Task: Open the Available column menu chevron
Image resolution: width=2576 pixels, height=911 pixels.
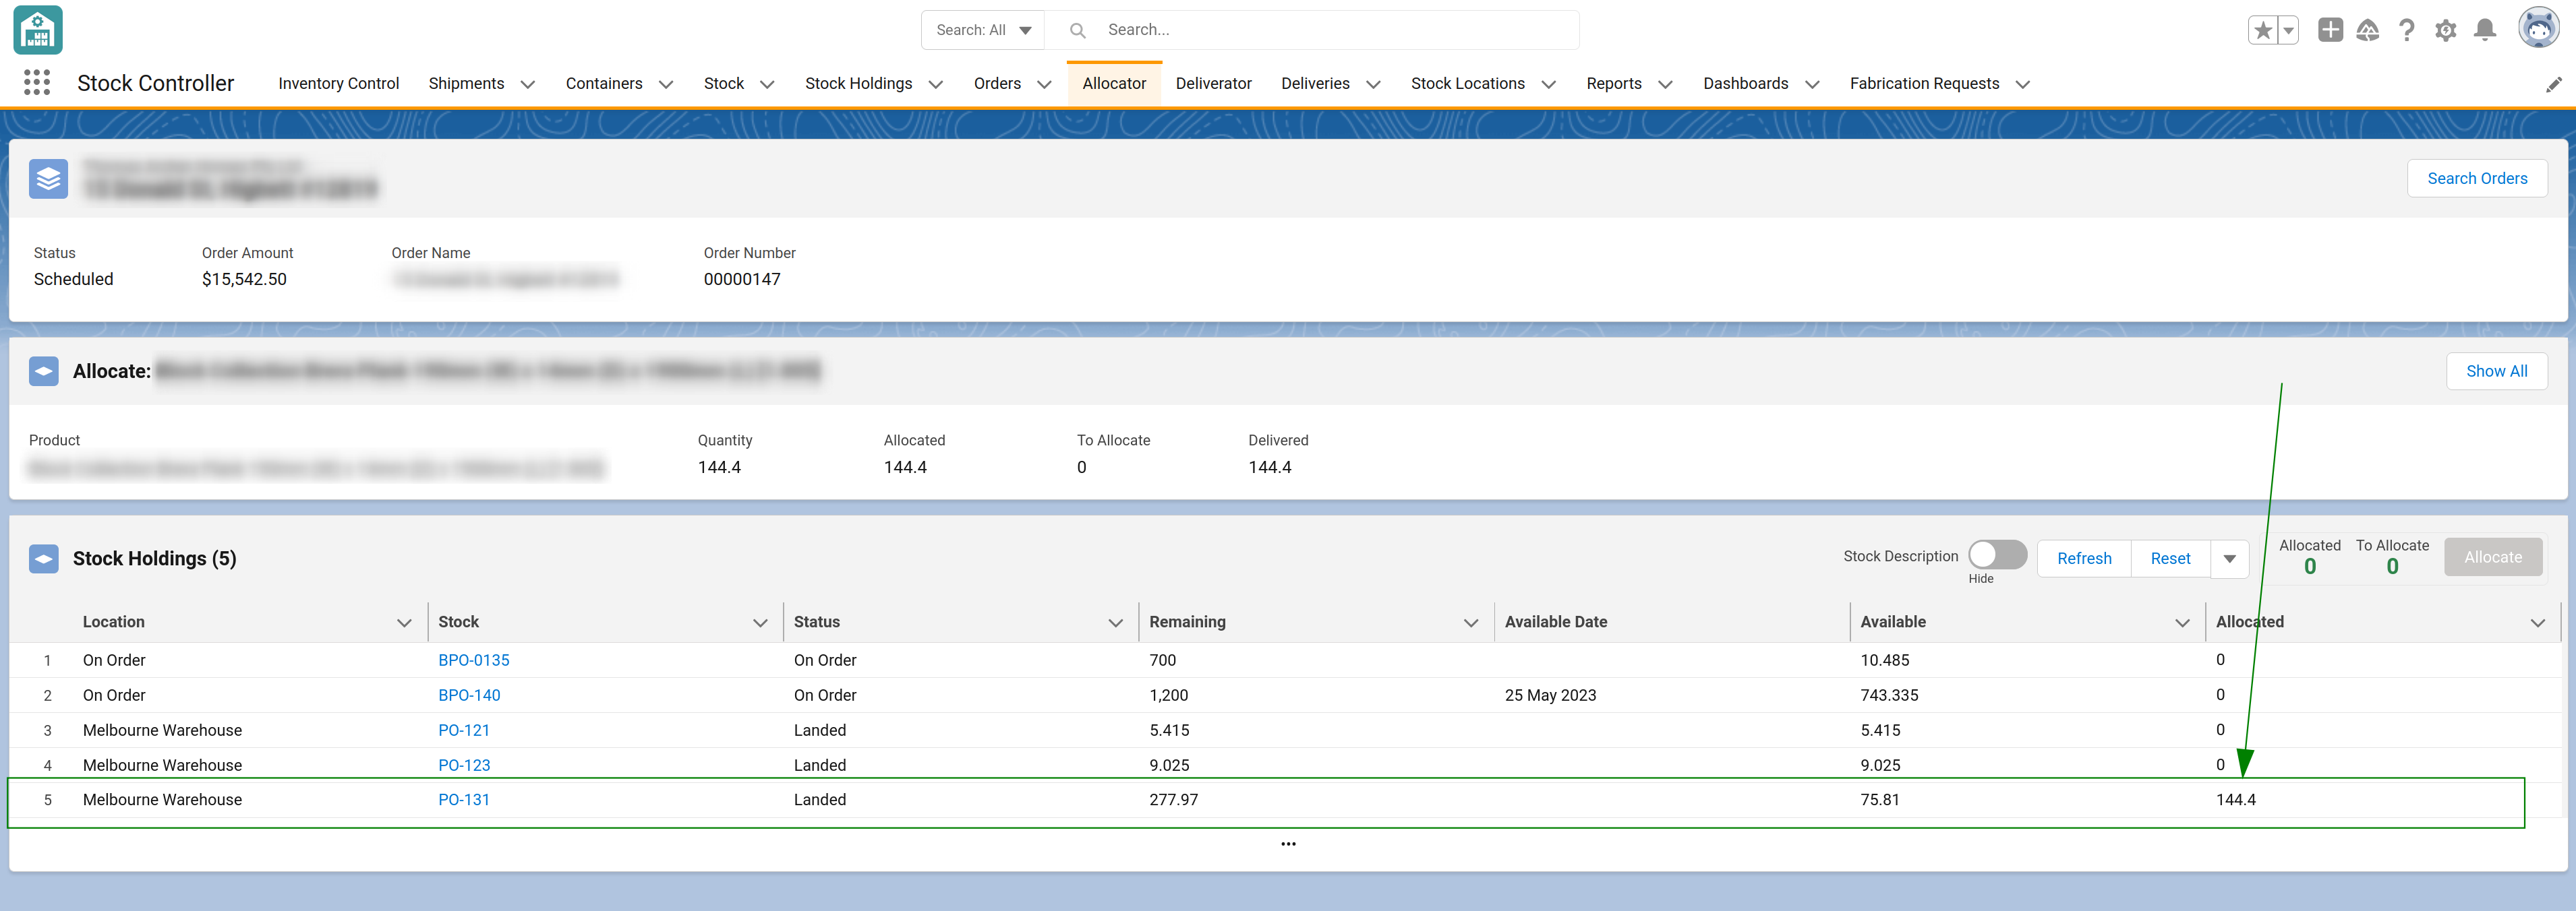Action: coord(2182,623)
